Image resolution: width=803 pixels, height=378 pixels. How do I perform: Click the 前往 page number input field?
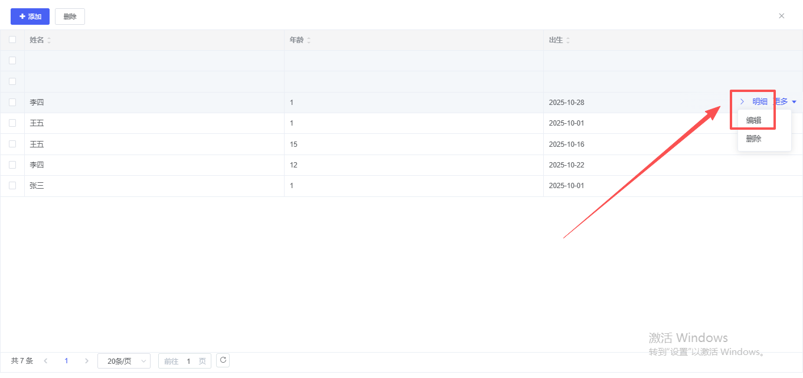(188, 361)
